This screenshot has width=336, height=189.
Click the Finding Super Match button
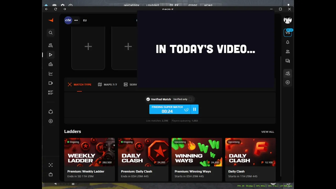[170, 109]
